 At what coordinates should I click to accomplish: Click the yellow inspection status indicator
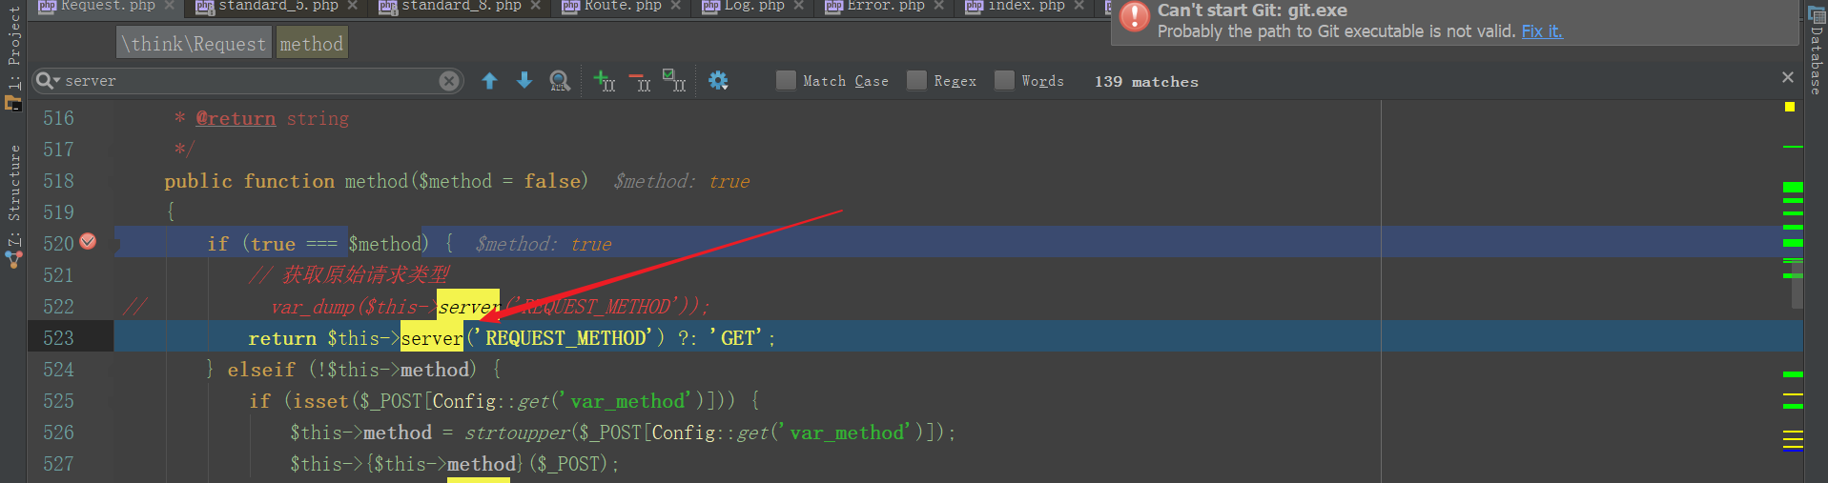pyautogui.click(x=1790, y=107)
